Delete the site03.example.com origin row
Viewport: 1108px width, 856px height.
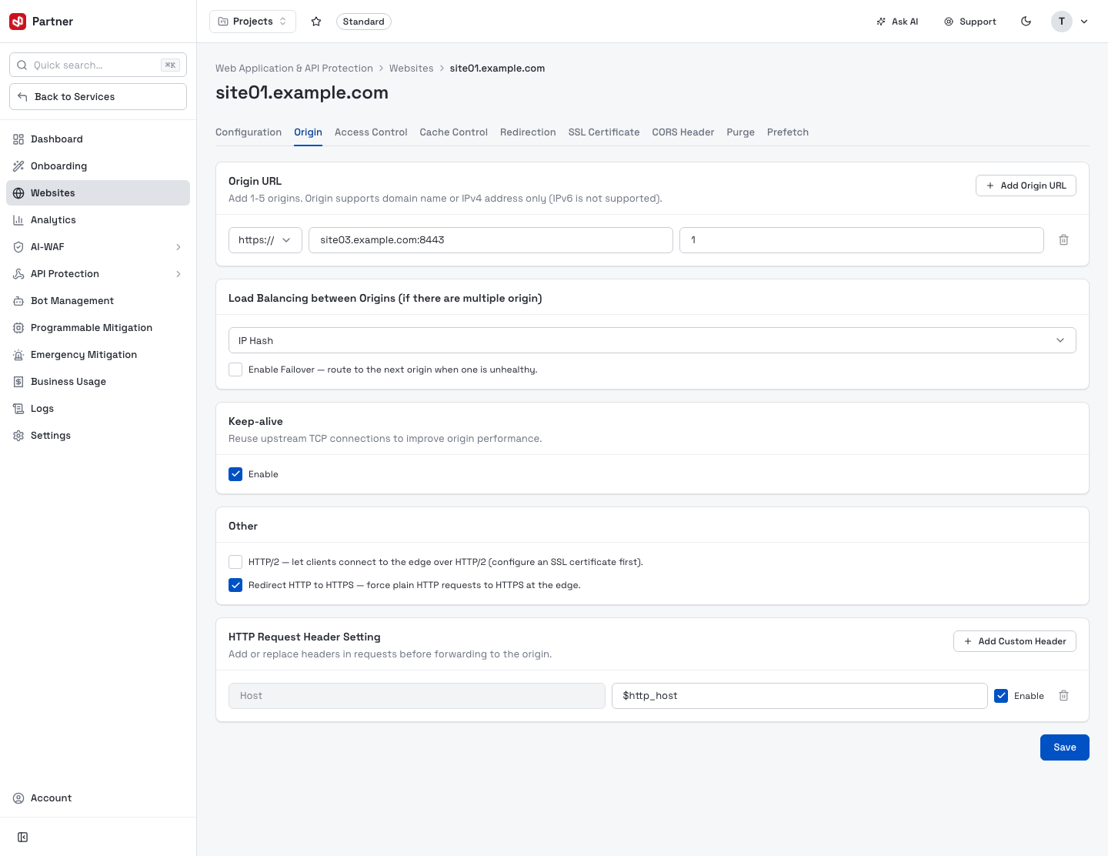coord(1063,240)
